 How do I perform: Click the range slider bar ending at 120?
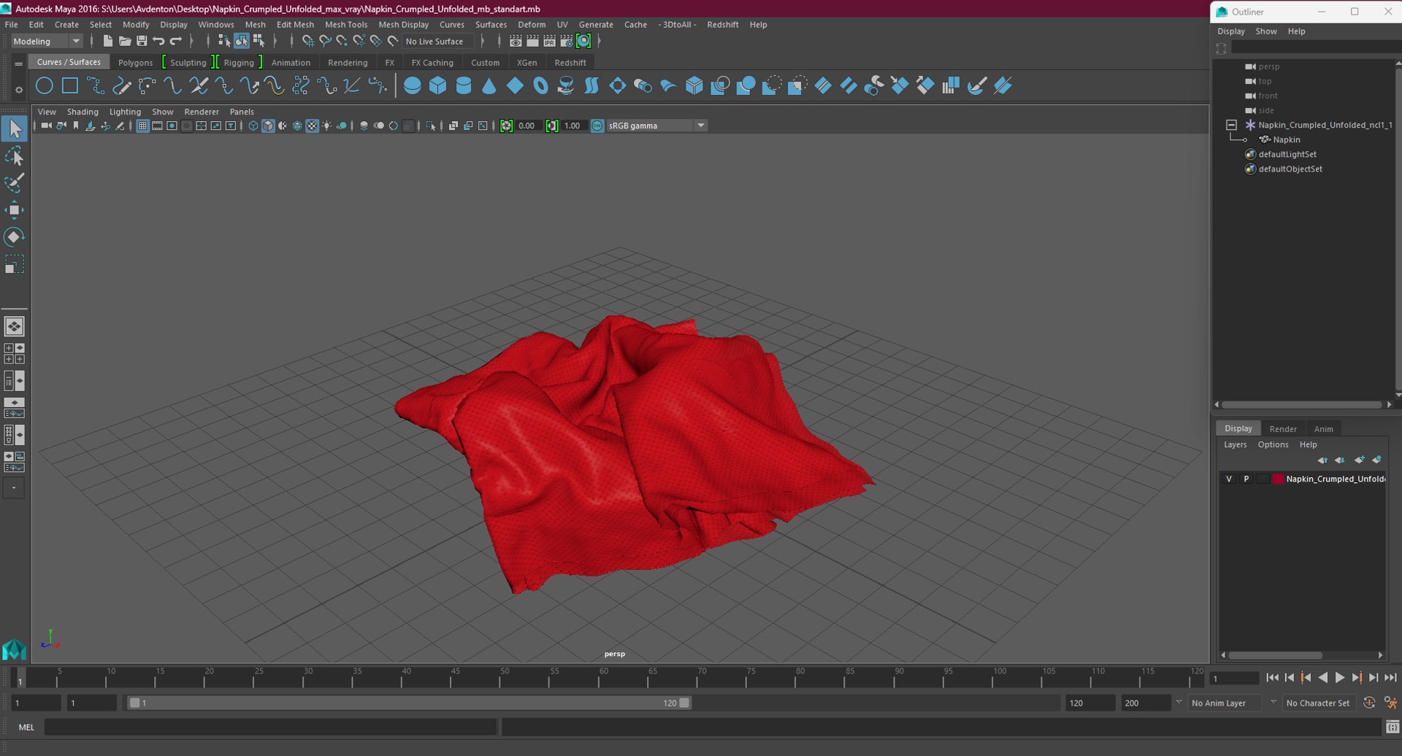pyautogui.click(x=409, y=703)
